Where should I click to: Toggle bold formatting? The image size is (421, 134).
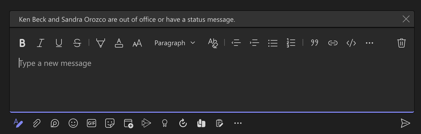(x=22, y=43)
